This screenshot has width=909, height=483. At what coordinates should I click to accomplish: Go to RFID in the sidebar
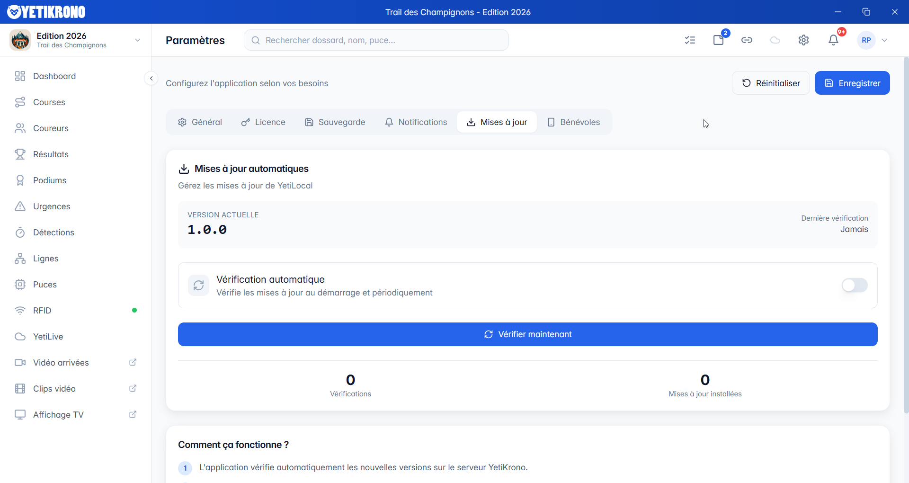pyautogui.click(x=42, y=311)
